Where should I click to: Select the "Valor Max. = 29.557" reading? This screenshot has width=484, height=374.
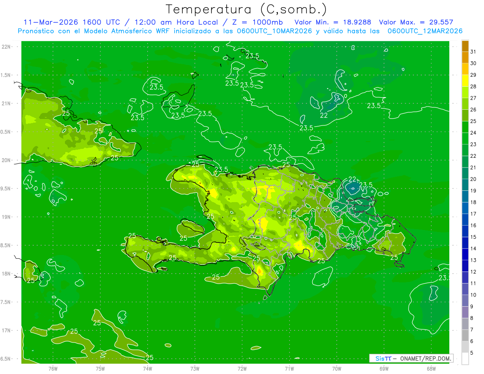point(416,22)
